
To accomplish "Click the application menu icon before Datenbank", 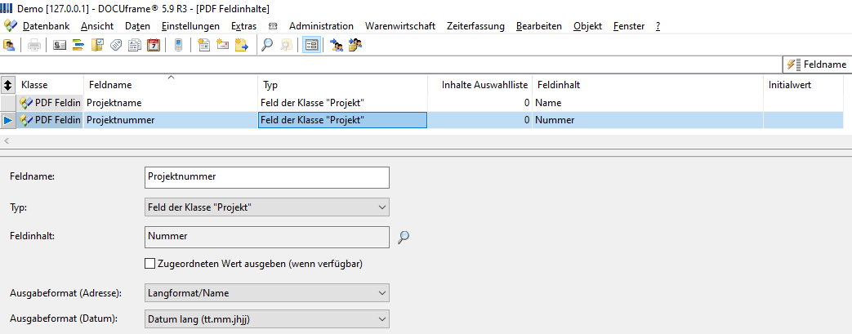I will (11, 25).
